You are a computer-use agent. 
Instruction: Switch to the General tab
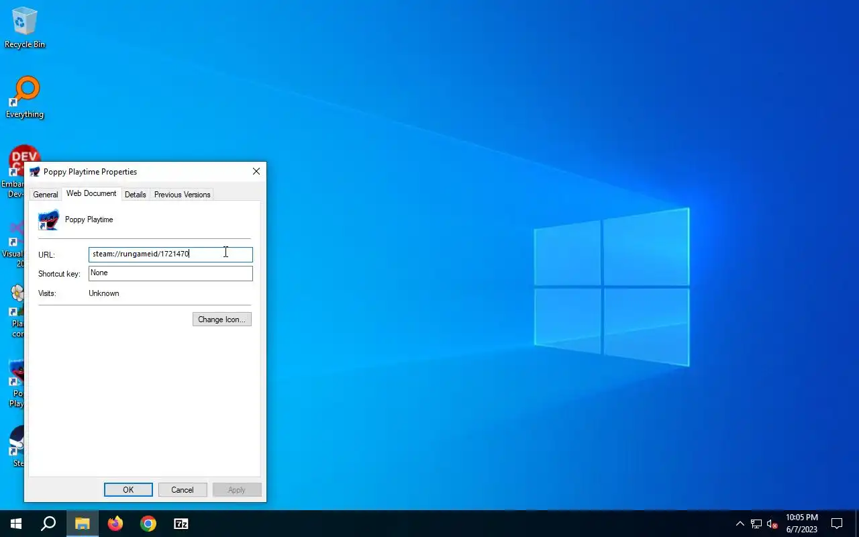point(46,195)
